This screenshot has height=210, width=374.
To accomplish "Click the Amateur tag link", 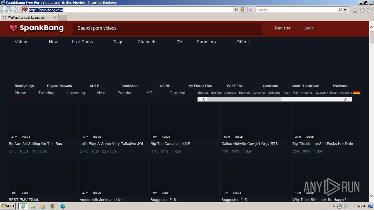I will point(230,93).
